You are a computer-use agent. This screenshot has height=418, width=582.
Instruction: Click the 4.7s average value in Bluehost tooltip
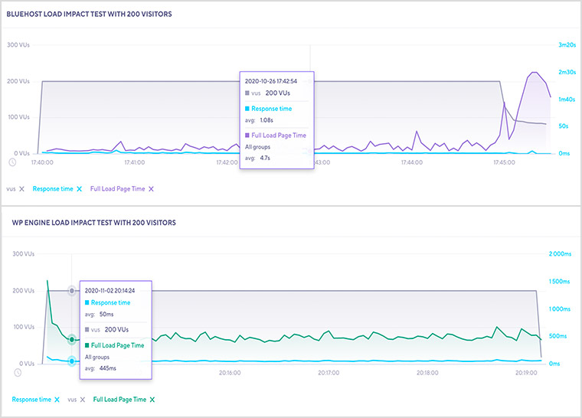tap(265, 158)
